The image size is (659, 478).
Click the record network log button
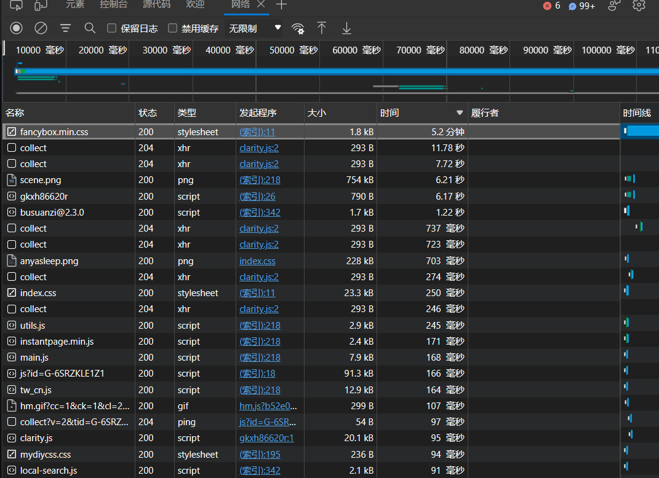[17, 28]
